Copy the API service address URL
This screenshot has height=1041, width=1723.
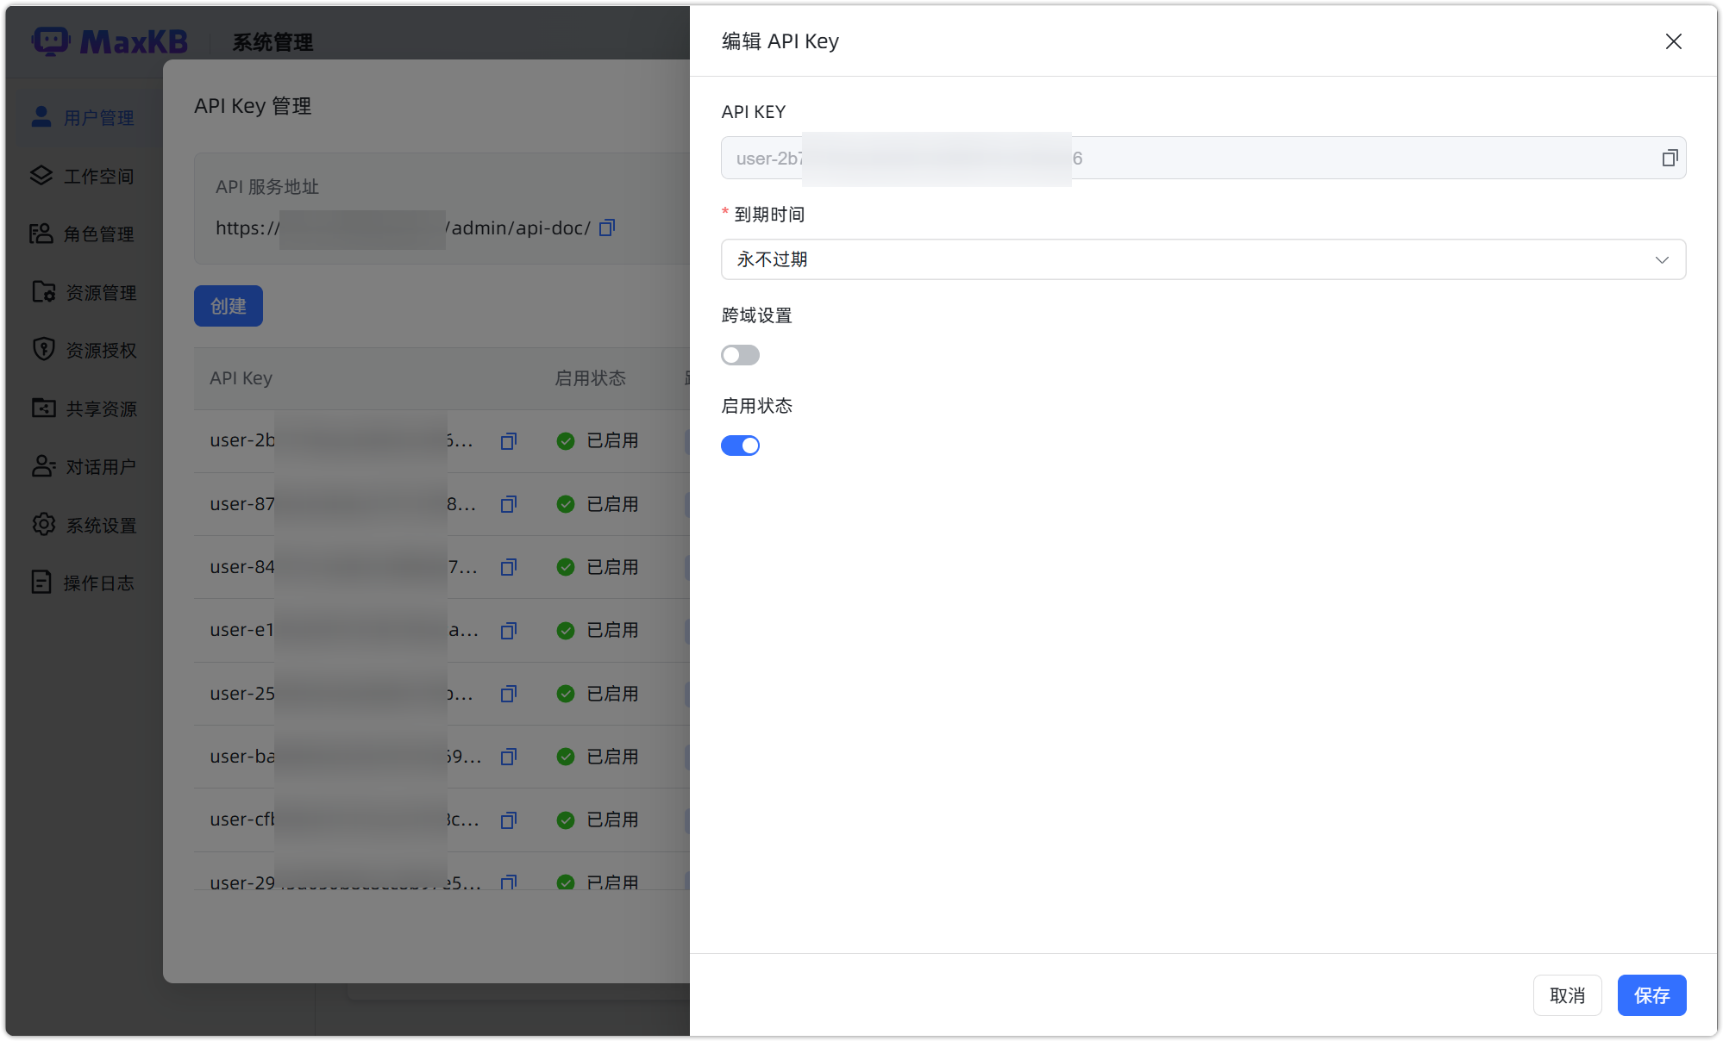click(607, 228)
